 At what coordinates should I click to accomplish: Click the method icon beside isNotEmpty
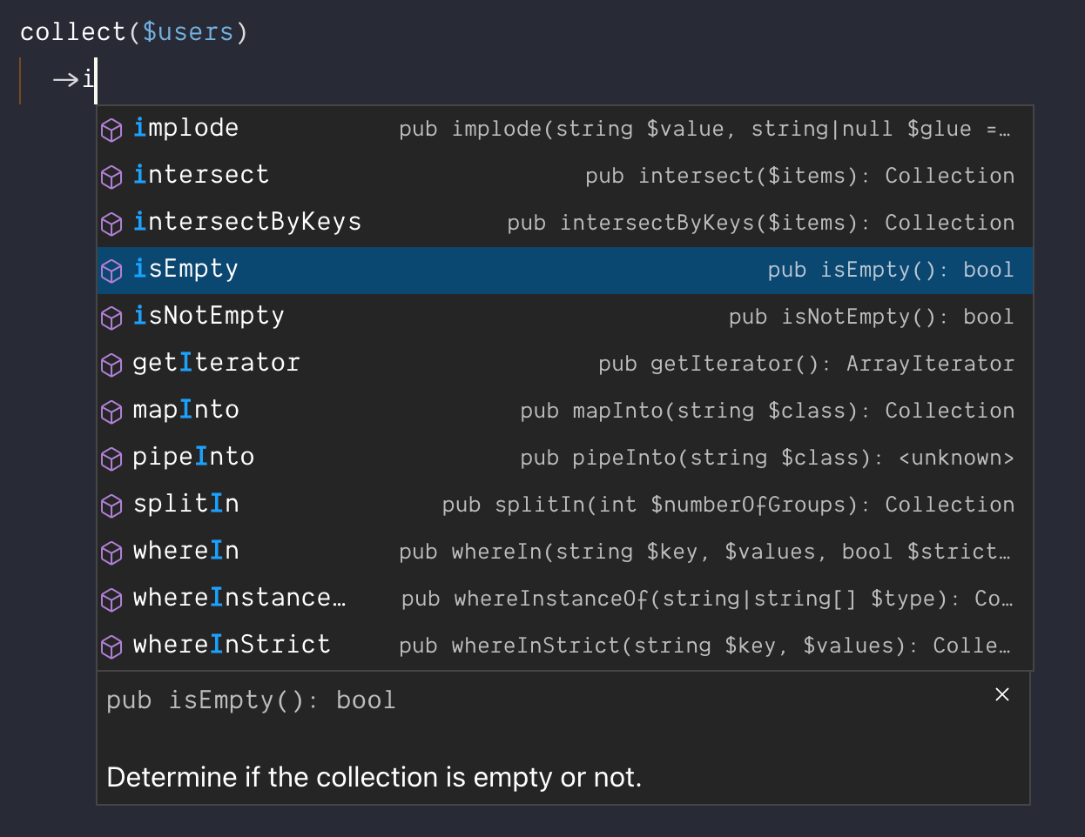pos(111,318)
